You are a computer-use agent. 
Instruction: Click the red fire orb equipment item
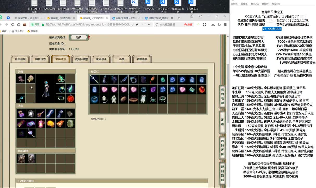click(x=71, y=98)
